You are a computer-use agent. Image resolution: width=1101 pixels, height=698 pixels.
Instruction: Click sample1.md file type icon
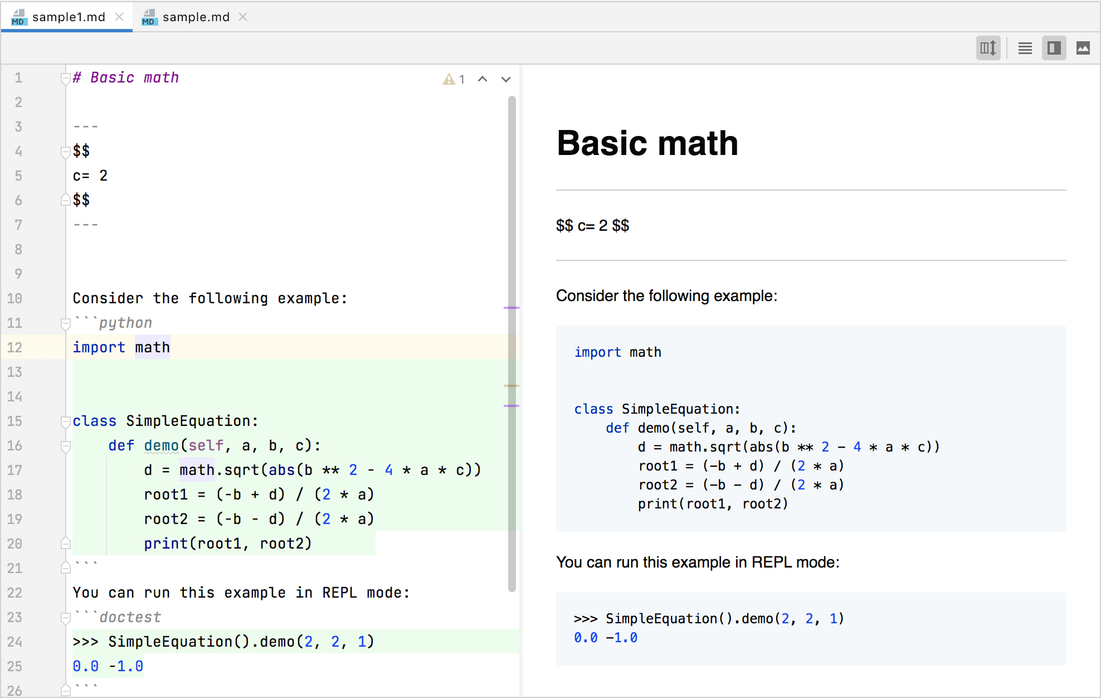point(18,17)
